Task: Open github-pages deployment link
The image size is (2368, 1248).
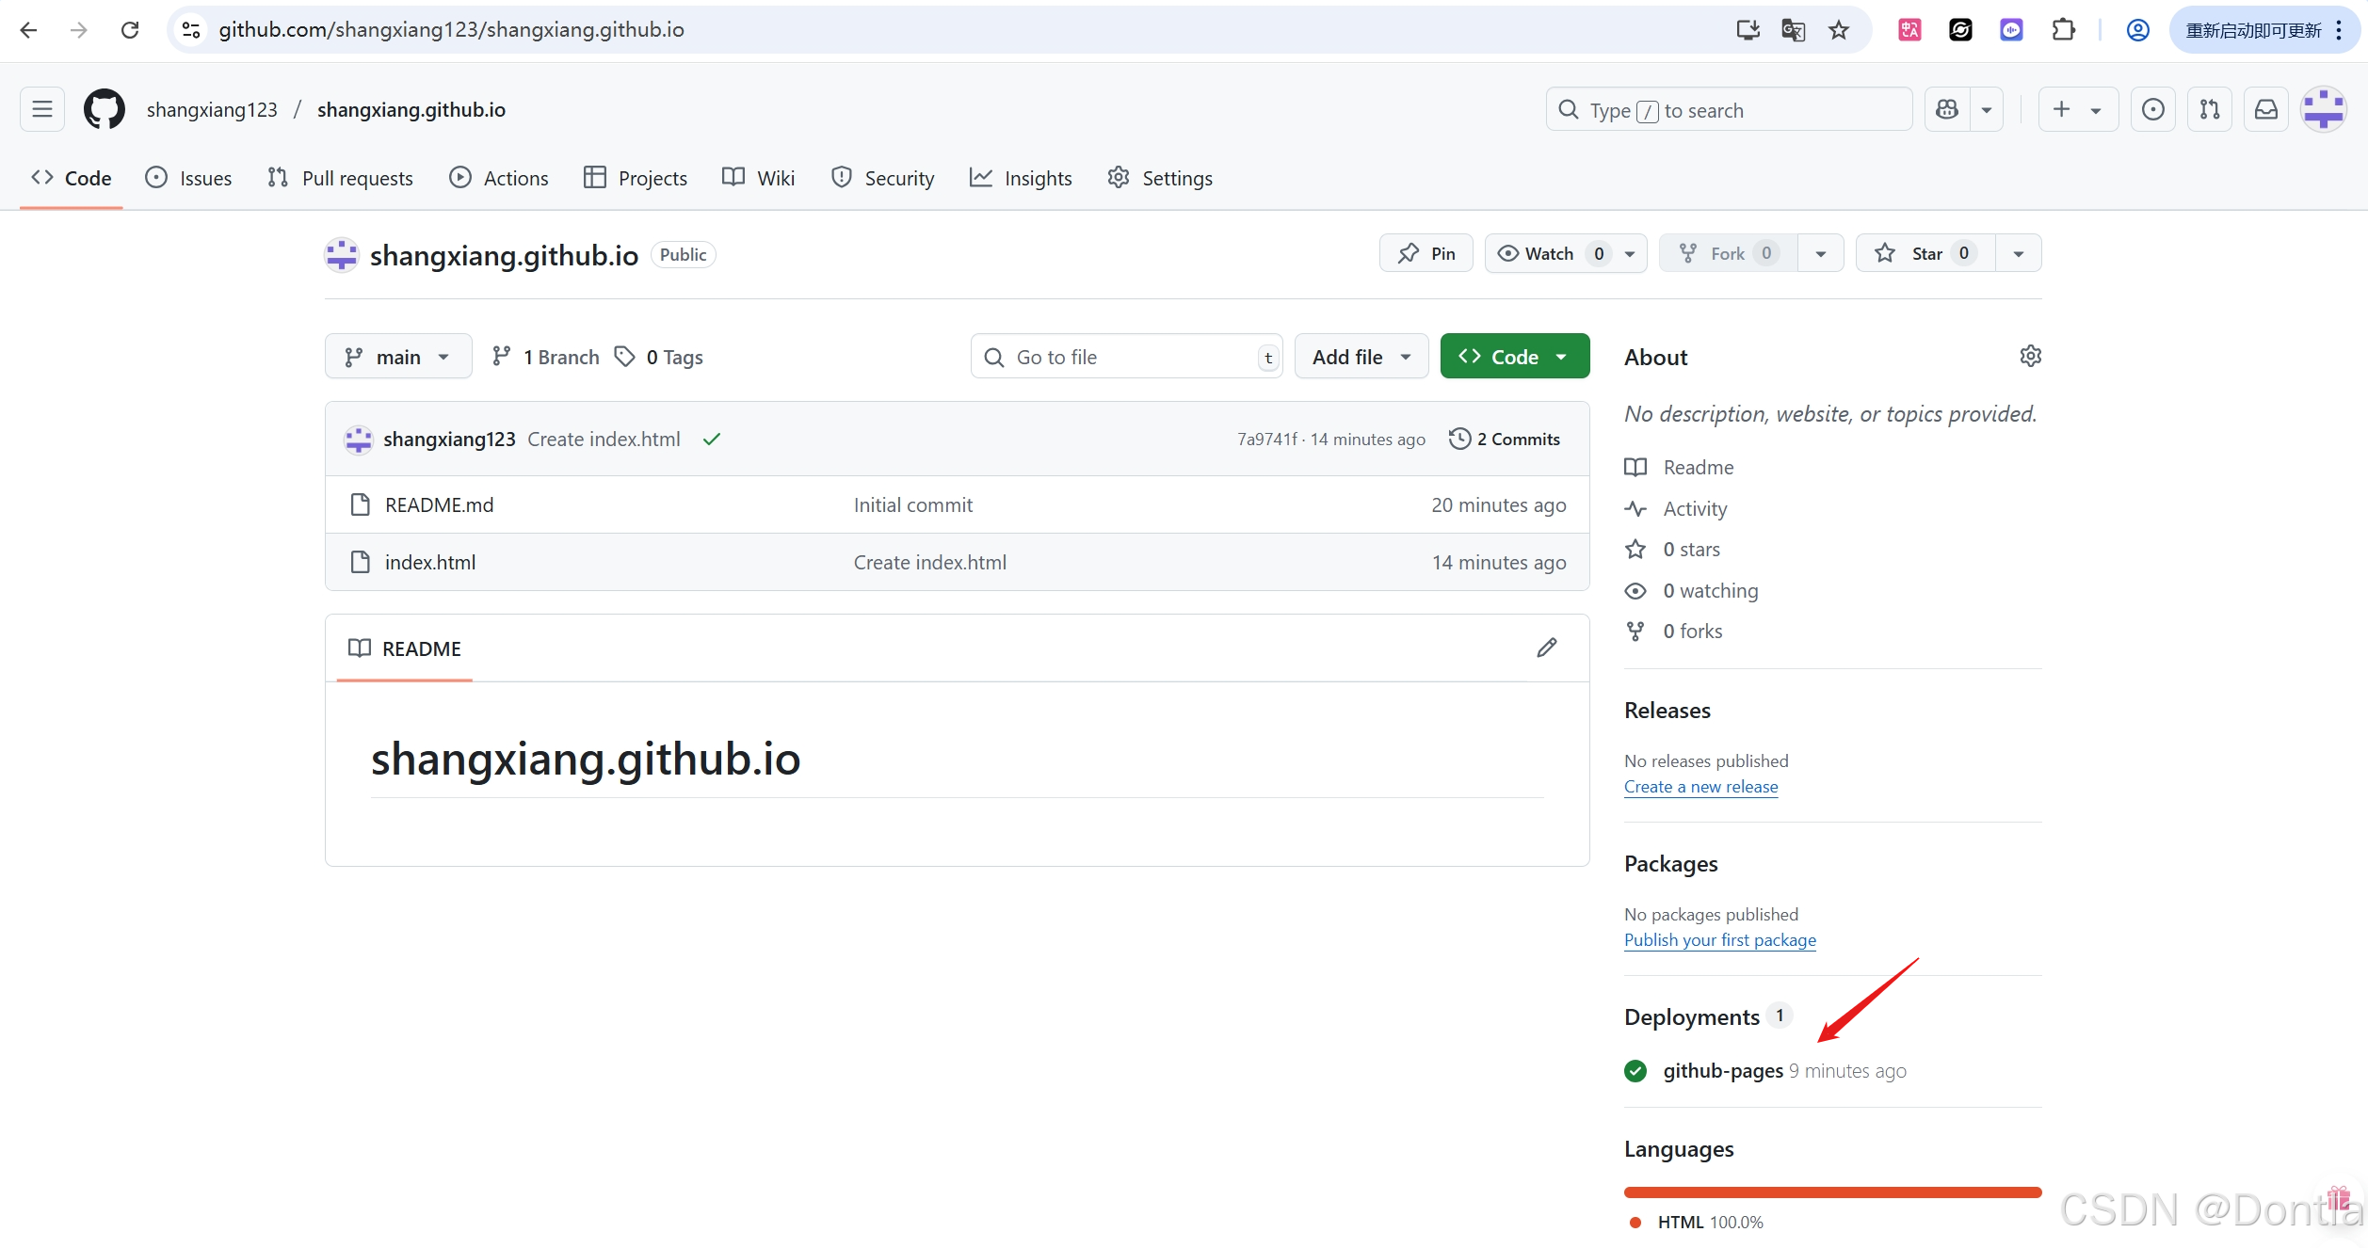Action: coord(1723,1071)
